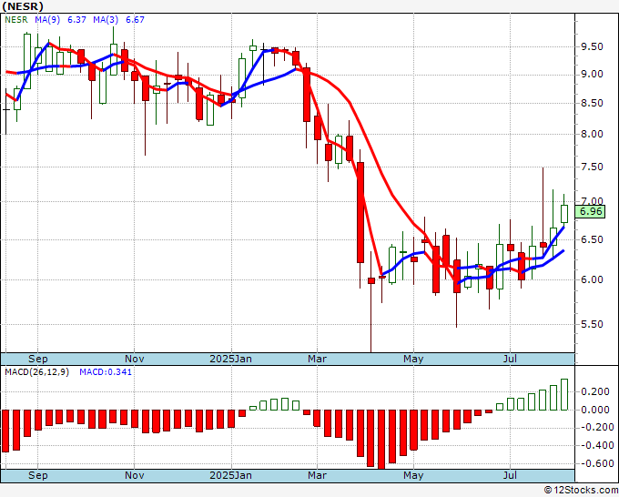
Task: Click the 7.50 price axis label
Action: [592, 167]
